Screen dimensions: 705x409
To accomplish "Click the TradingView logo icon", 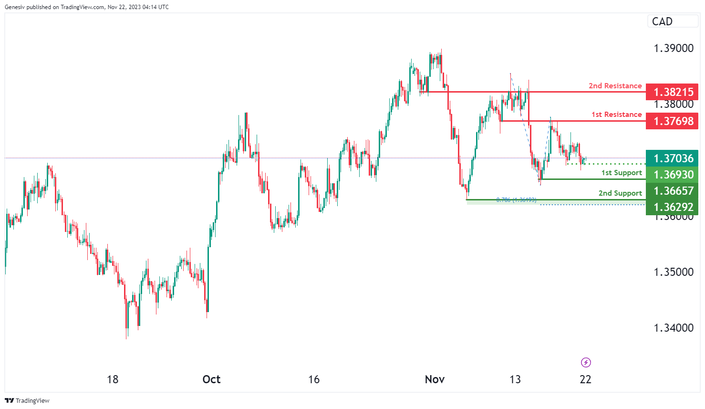I will click(9, 400).
